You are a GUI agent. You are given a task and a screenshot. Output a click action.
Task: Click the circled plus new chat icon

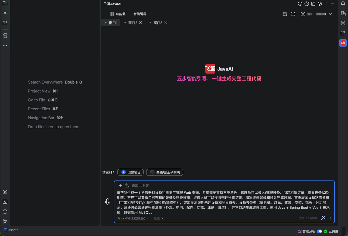[x=293, y=14]
